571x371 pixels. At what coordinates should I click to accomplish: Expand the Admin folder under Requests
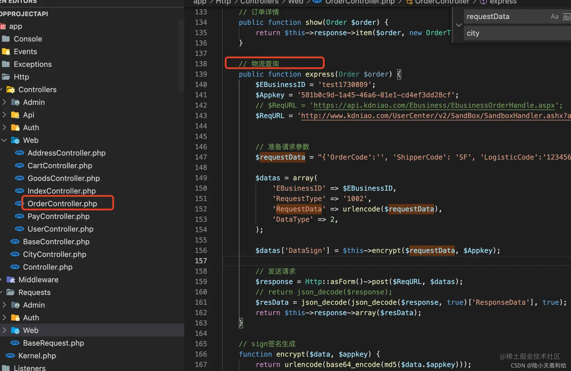tap(4, 305)
